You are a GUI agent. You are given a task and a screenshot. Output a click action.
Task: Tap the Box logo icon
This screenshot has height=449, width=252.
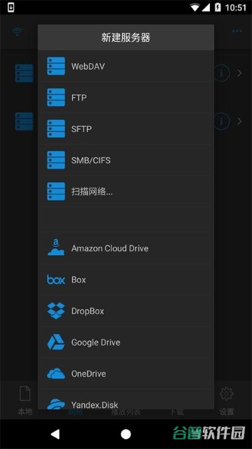pos(56,280)
